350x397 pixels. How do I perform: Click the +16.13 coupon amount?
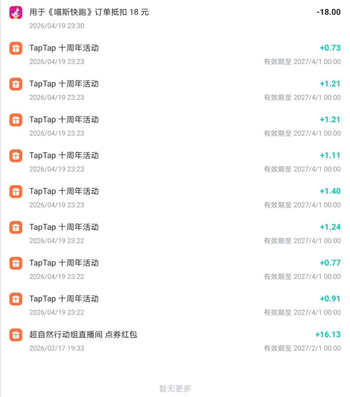(328, 334)
